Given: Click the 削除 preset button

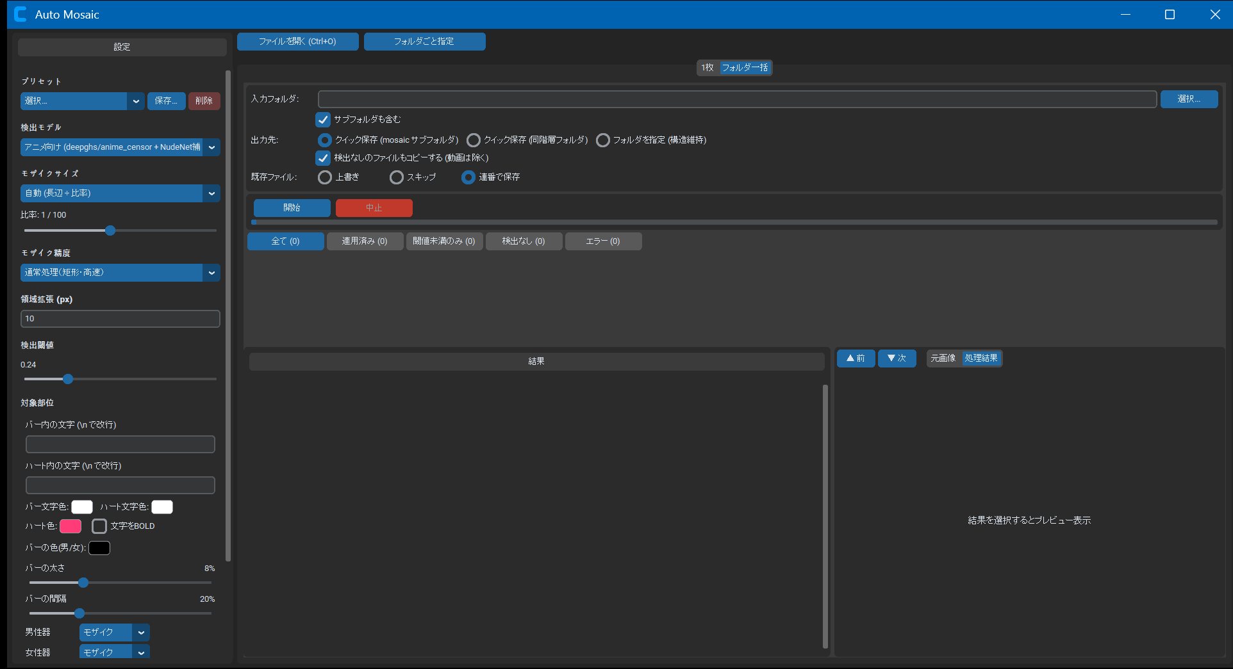Looking at the screenshot, I should 204,101.
